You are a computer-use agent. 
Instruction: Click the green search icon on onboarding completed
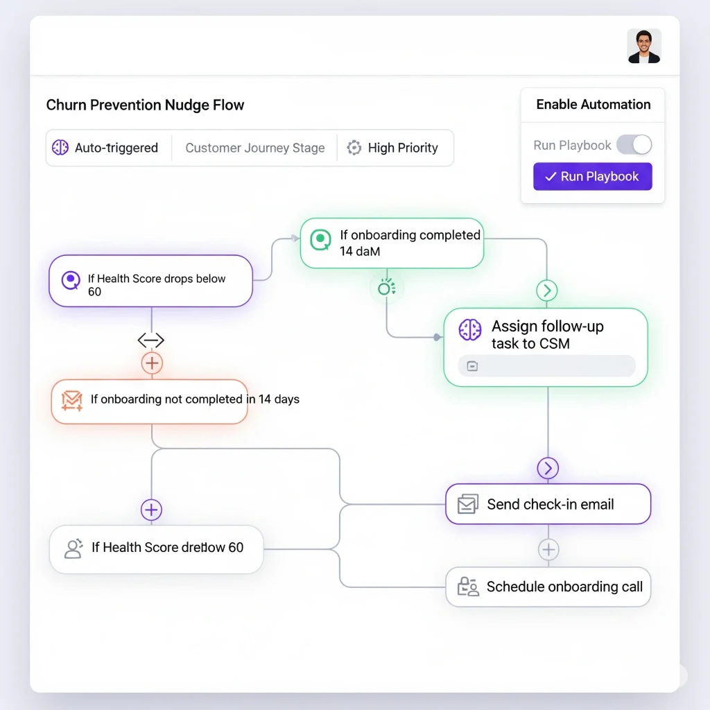coord(320,241)
